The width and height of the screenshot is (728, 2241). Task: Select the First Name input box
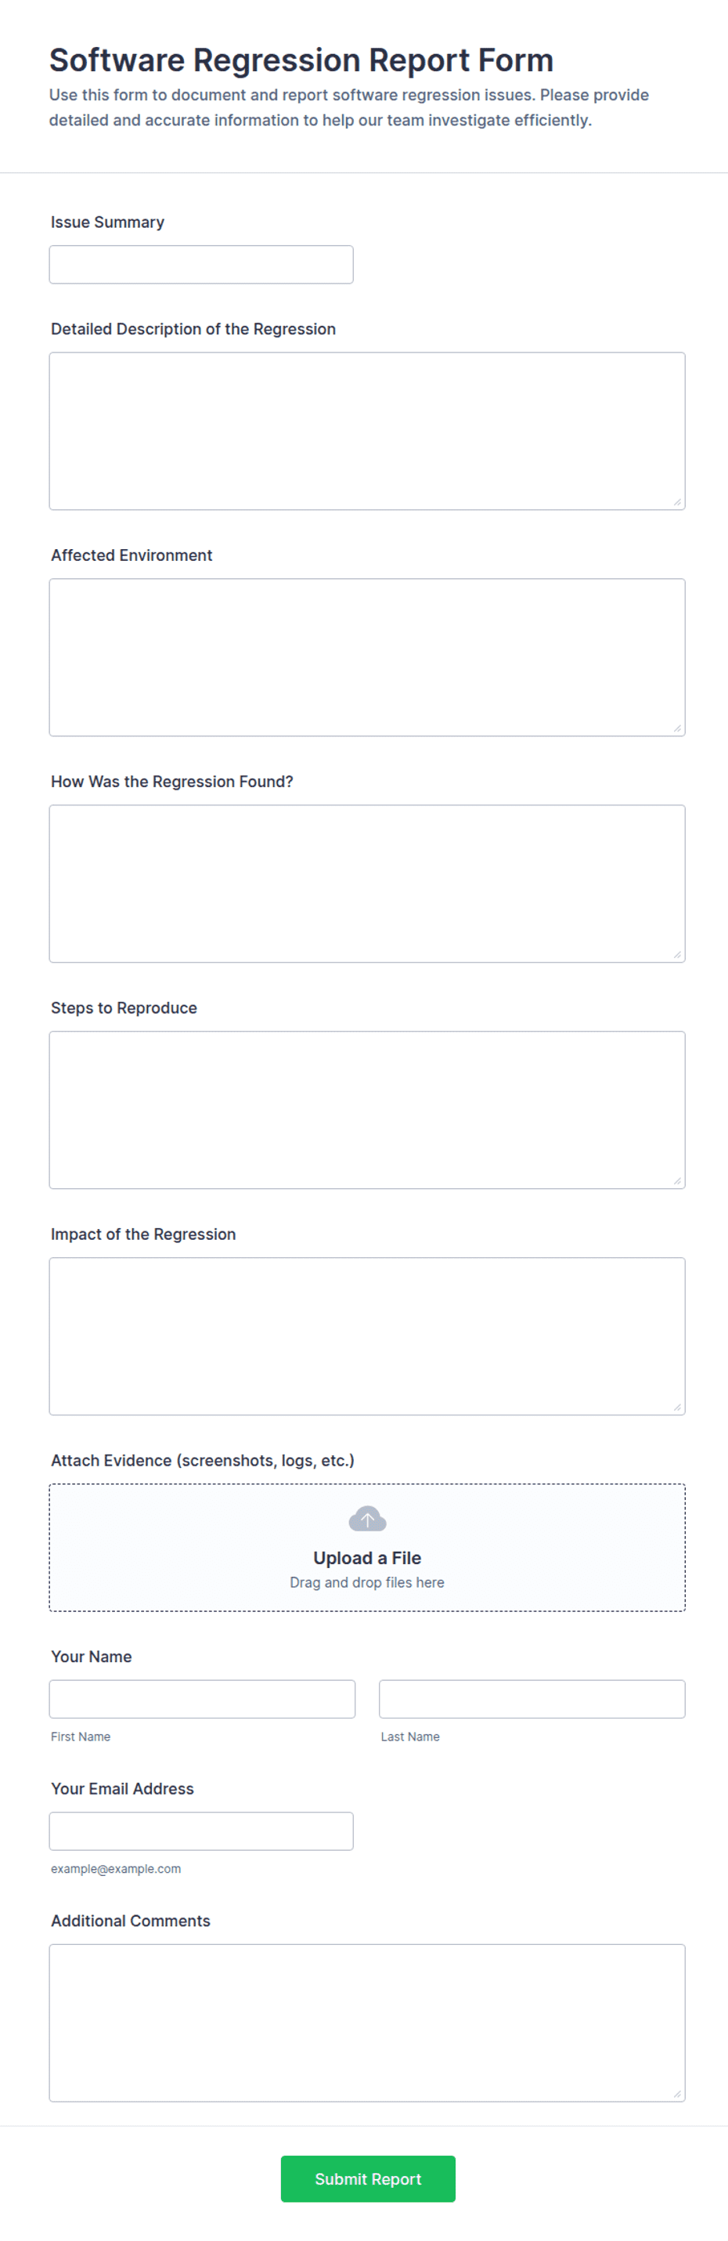coord(202,1699)
